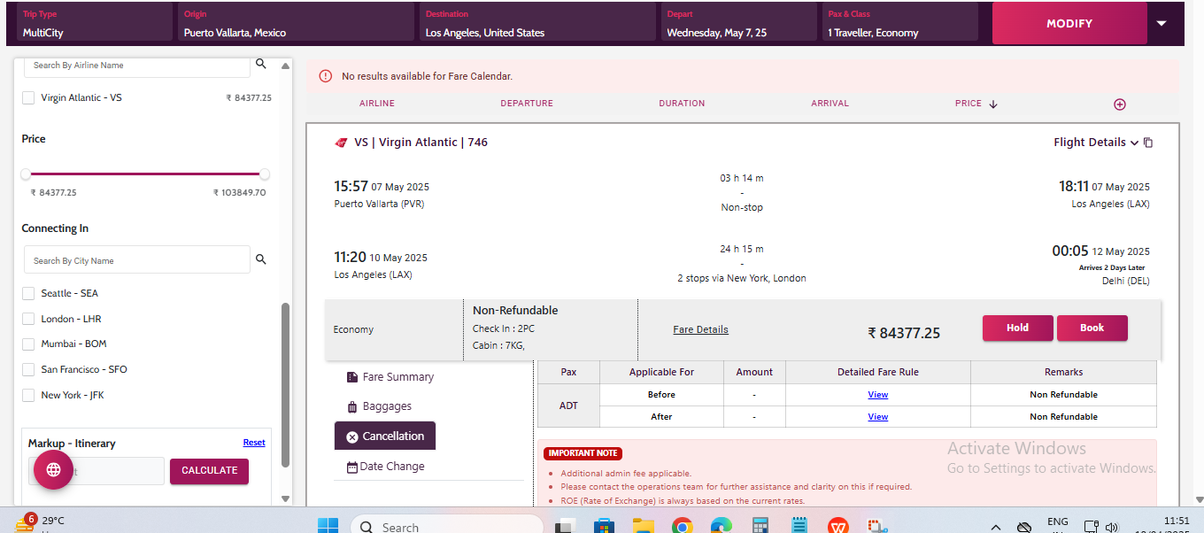Image resolution: width=1204 pixels, height=533 pixels.
Task: Open File Explorer from the taskbar
Action: click(643, 526)
